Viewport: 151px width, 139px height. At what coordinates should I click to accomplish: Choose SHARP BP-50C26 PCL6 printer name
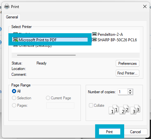click(117, 40)
